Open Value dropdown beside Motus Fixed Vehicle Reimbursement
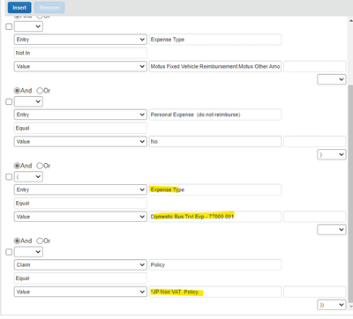353x319 pixels. pos(80,66)
